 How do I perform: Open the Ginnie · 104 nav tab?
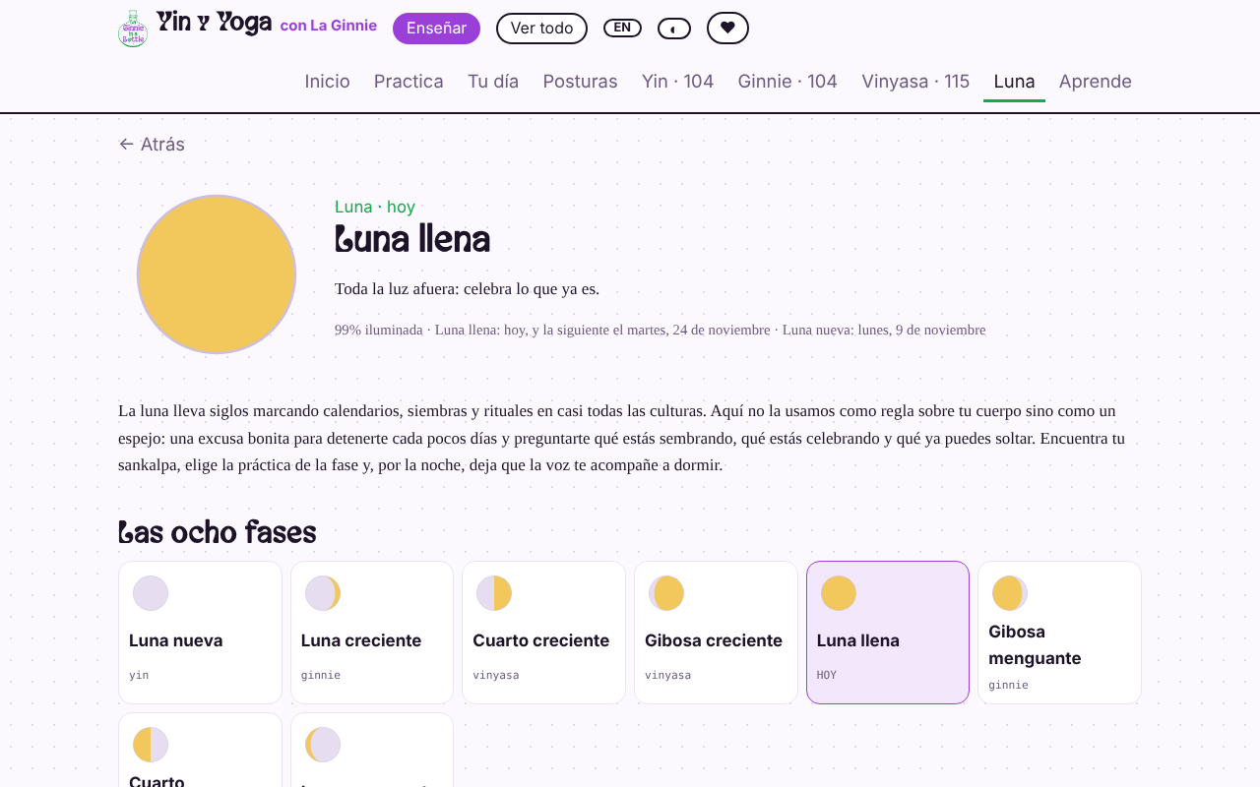787,82
